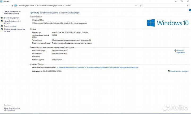Expand the chevron after Все элементы панели управления
The image size is (191, 114).
coord(63,6)
